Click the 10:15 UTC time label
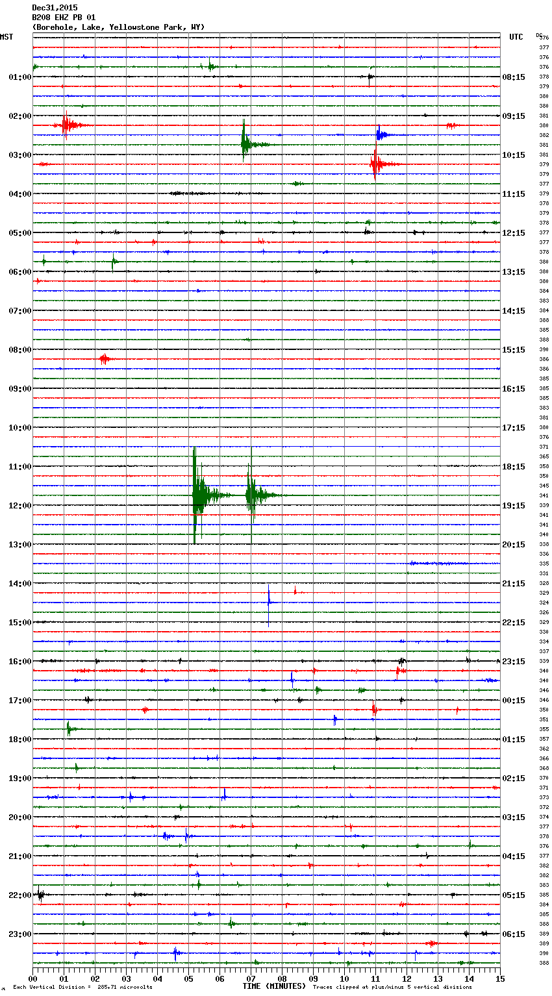 coord(514,155)
